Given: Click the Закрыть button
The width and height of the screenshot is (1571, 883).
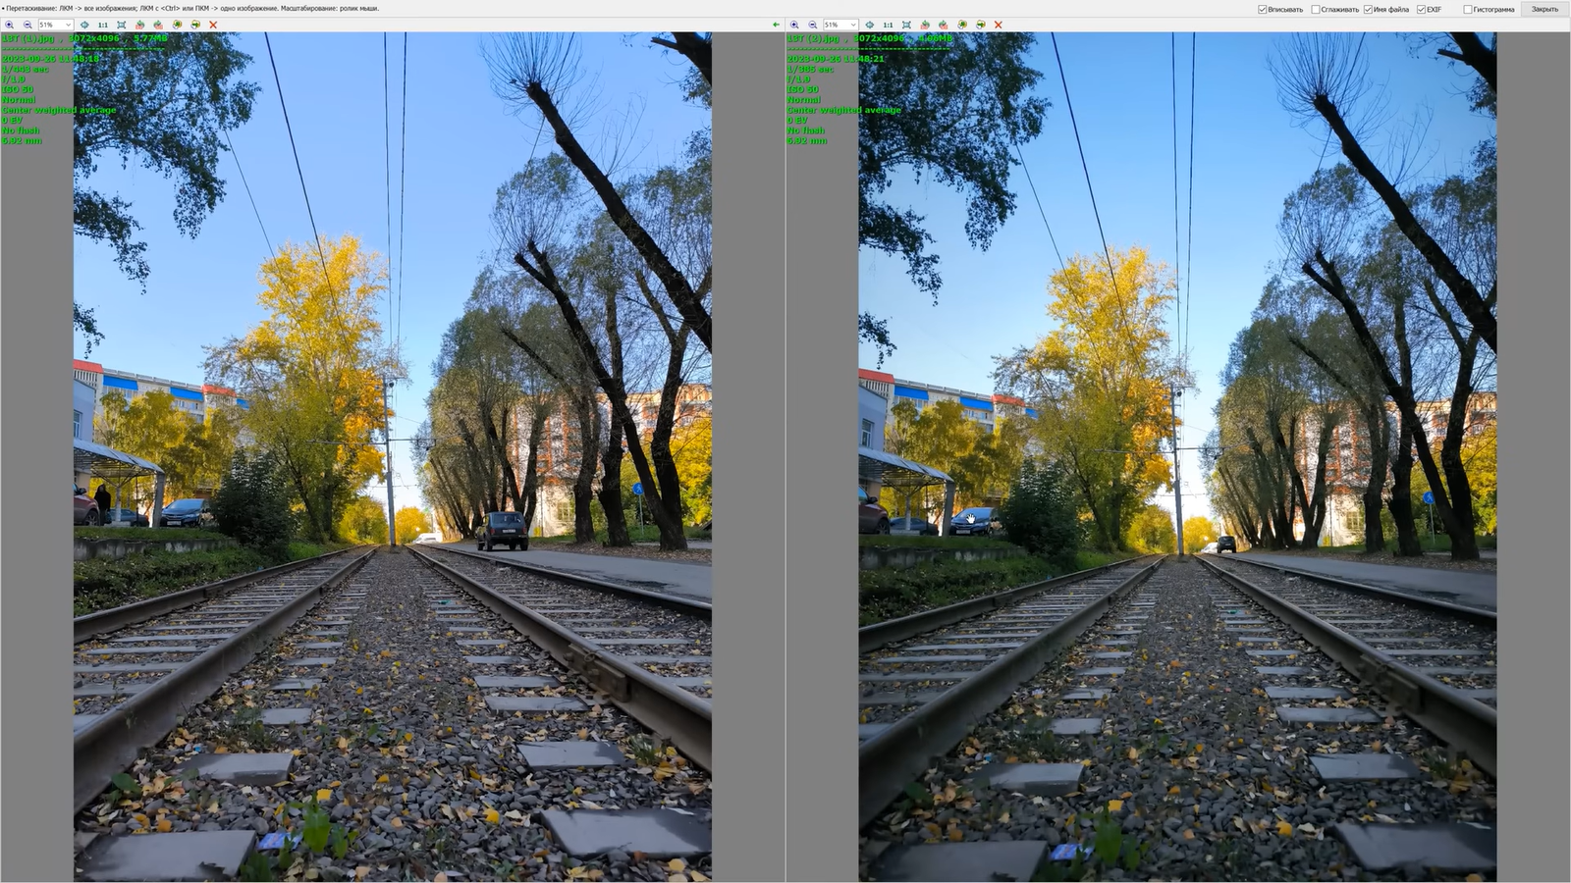Looking at the screenshot, I should [1544, 9].
